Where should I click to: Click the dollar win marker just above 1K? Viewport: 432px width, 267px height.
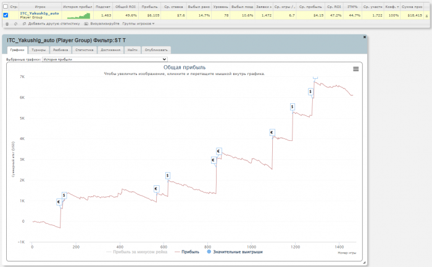[64, 195]
